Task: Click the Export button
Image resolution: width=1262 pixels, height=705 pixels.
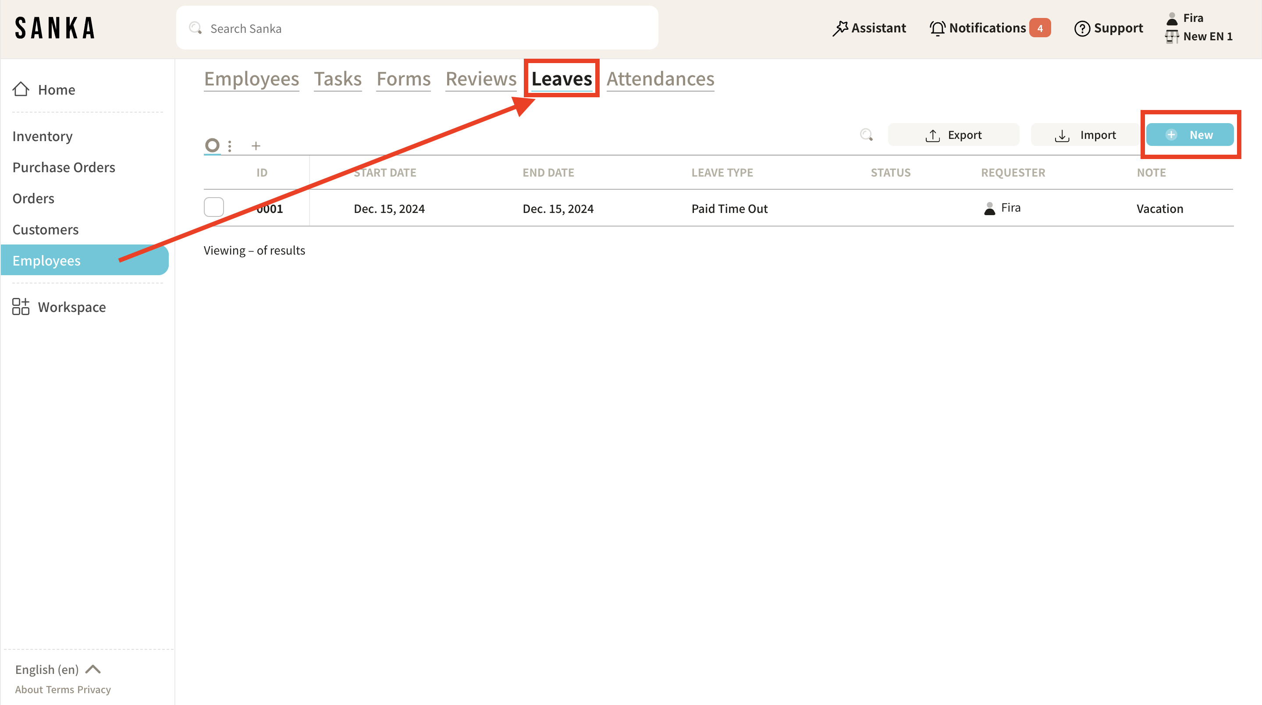Action: coord(953,135)
